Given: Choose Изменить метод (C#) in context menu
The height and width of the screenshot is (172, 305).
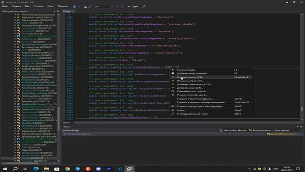Looking at the screenshot, I should 212,77.
